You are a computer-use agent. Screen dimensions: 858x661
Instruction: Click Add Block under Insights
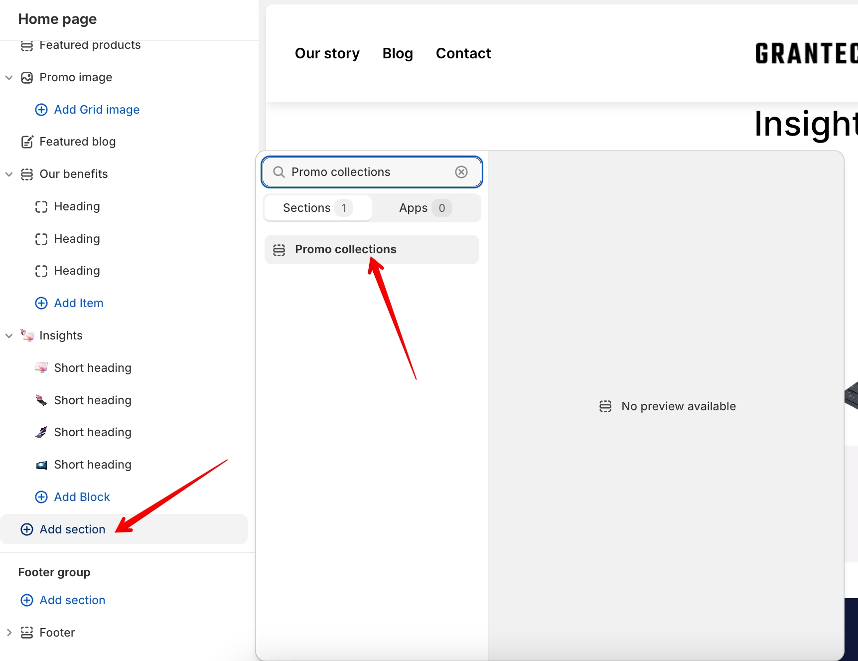point(82,497)
